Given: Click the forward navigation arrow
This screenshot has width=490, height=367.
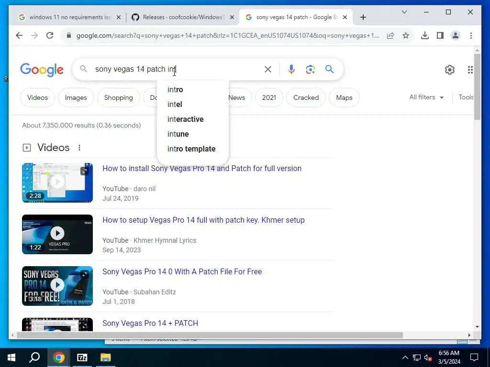Looking at the screenshot, I should coord(34,35).
